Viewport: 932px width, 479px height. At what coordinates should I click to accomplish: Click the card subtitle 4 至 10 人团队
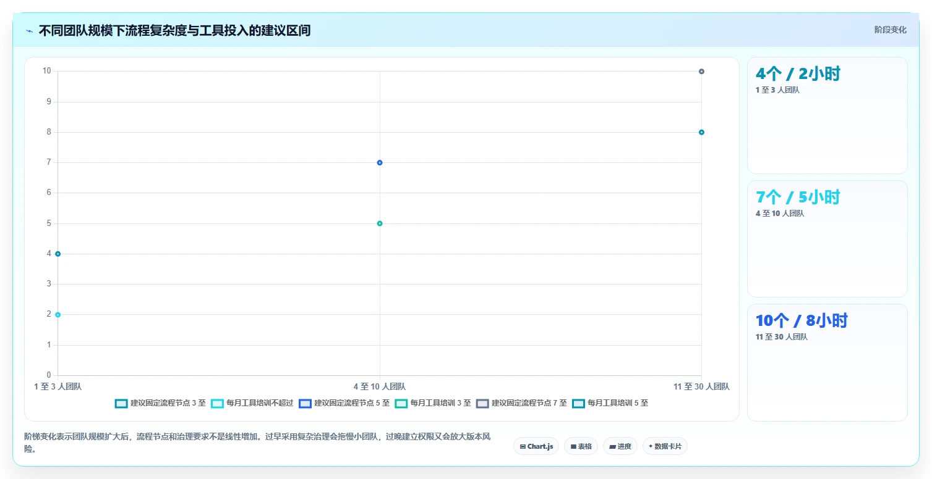point(780,214)
